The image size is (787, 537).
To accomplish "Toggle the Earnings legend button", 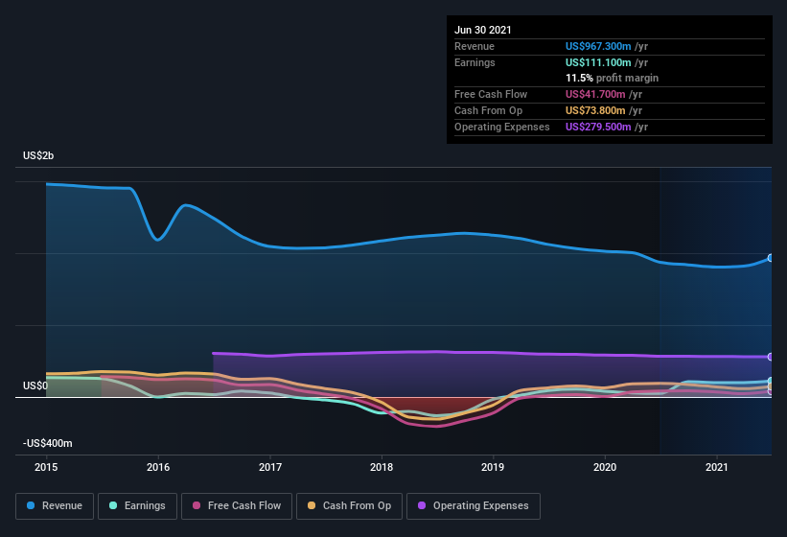I will [x=137, y=506].
